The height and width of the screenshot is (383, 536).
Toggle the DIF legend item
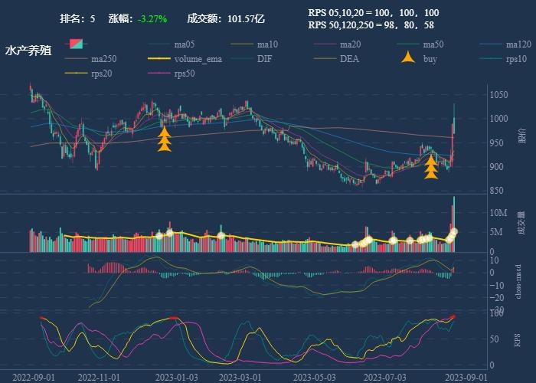pos(252,59)
